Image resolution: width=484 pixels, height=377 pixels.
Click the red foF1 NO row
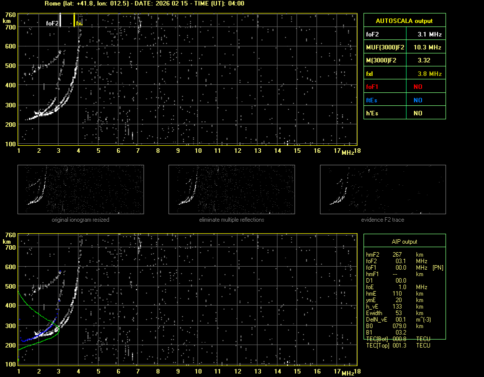click(404, 87)
